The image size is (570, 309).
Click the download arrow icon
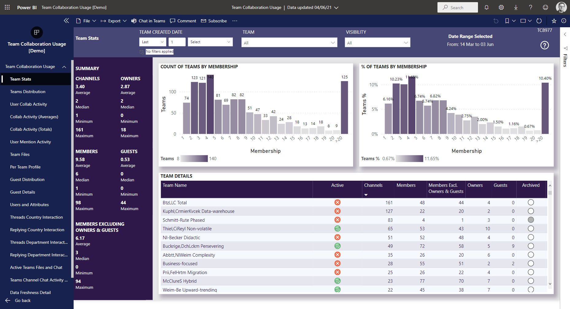pos(516,7)
